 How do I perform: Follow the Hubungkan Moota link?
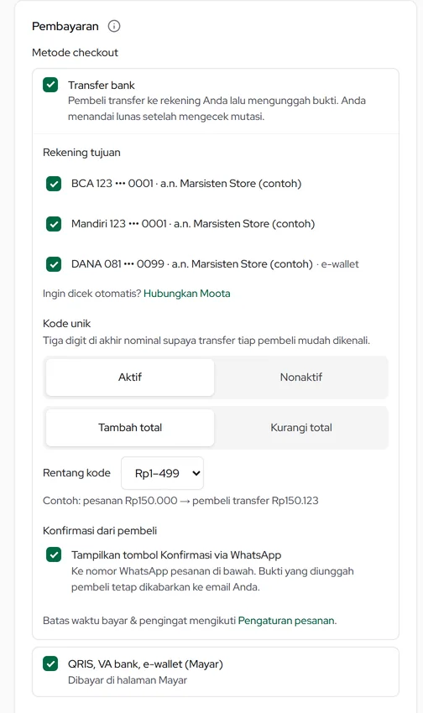pyautogui.click(x=187, y=294)
